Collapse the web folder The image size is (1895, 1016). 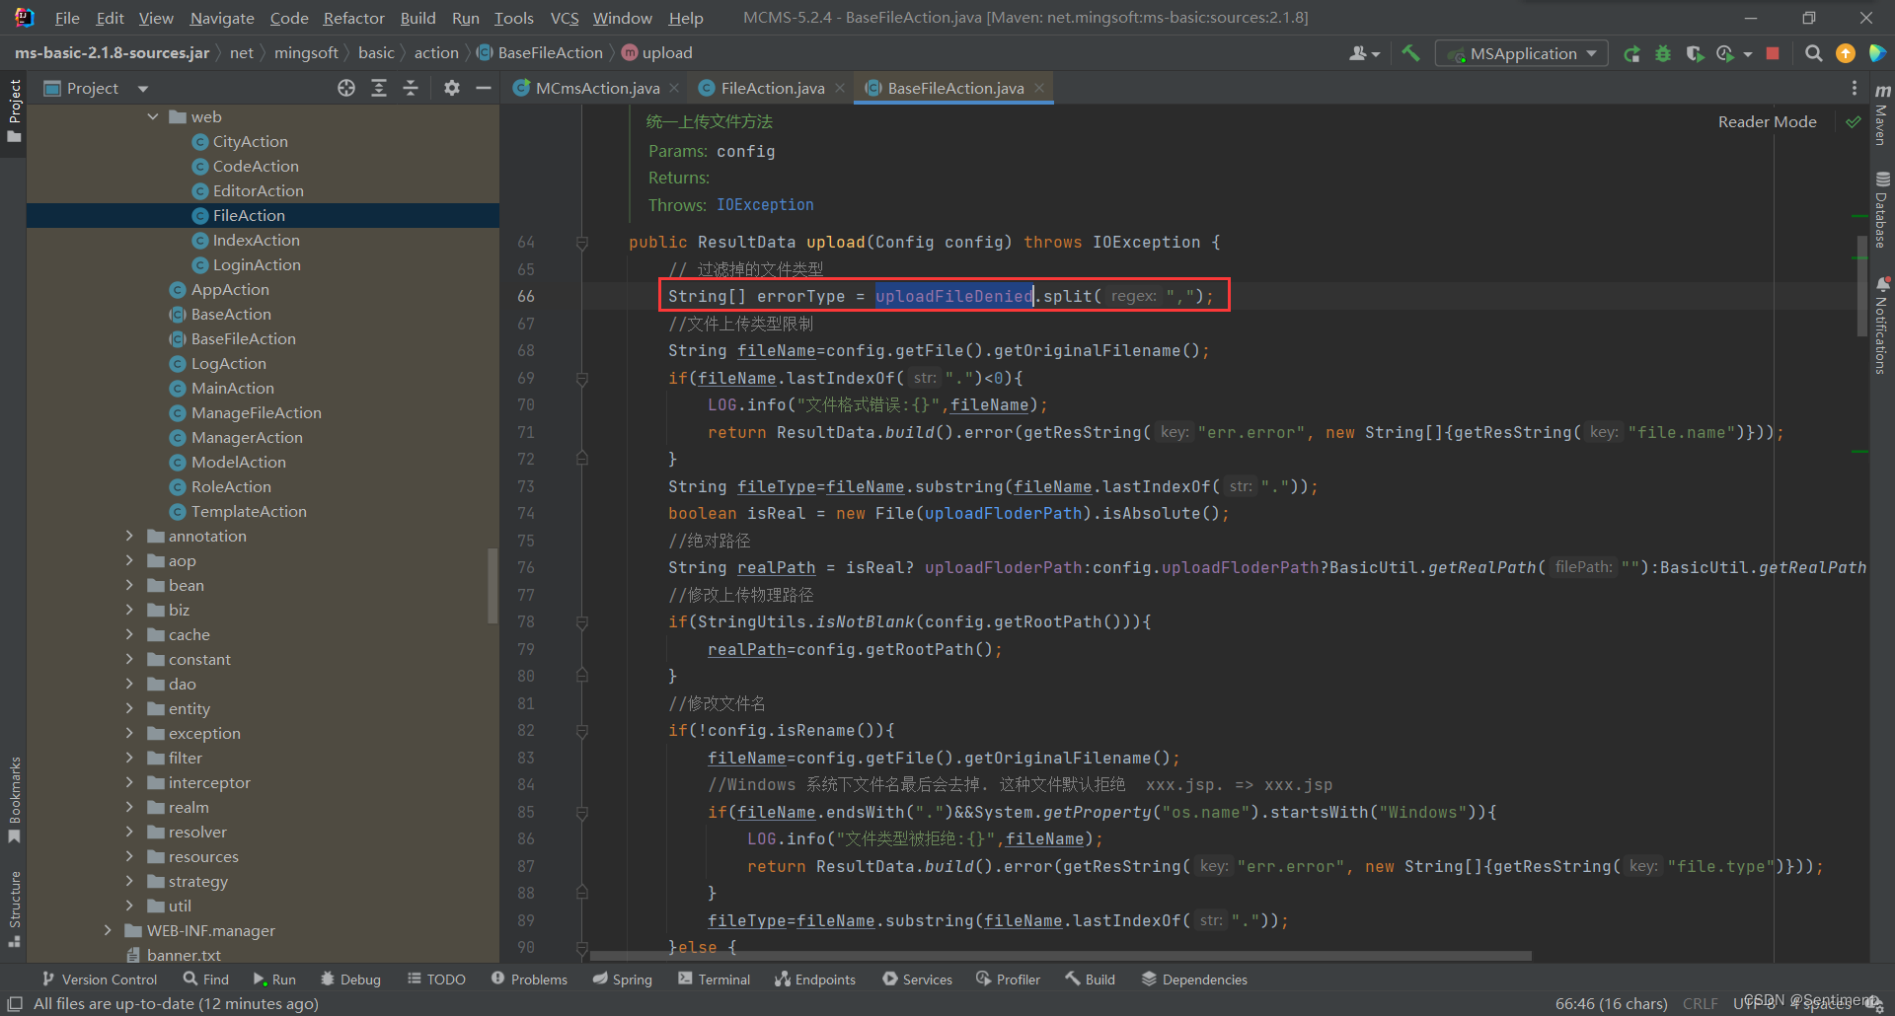(153, 116)
